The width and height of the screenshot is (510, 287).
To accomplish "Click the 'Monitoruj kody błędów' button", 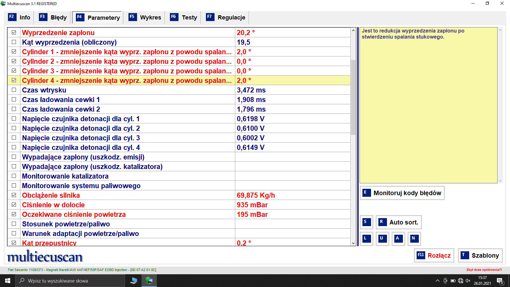I will (x=402, y=193).
